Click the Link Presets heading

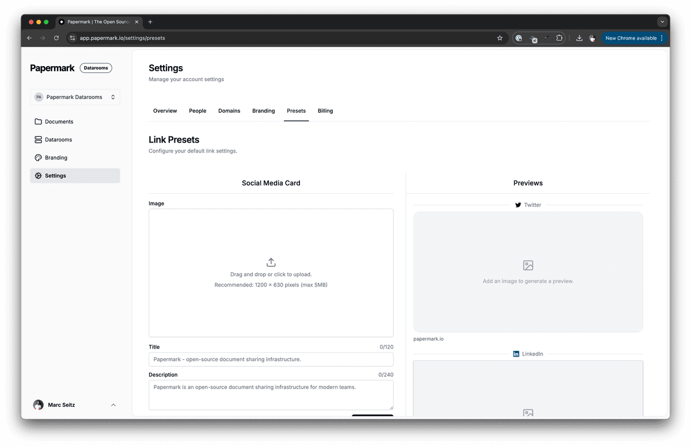coord(174,140)
